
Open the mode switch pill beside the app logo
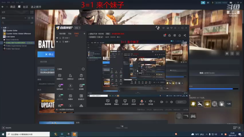pyautogui.click(x=77, y=28)
